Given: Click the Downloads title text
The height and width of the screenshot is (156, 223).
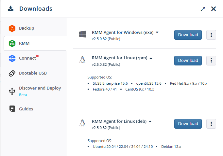Looking at the screenshot, I should [x=36, y=9].
